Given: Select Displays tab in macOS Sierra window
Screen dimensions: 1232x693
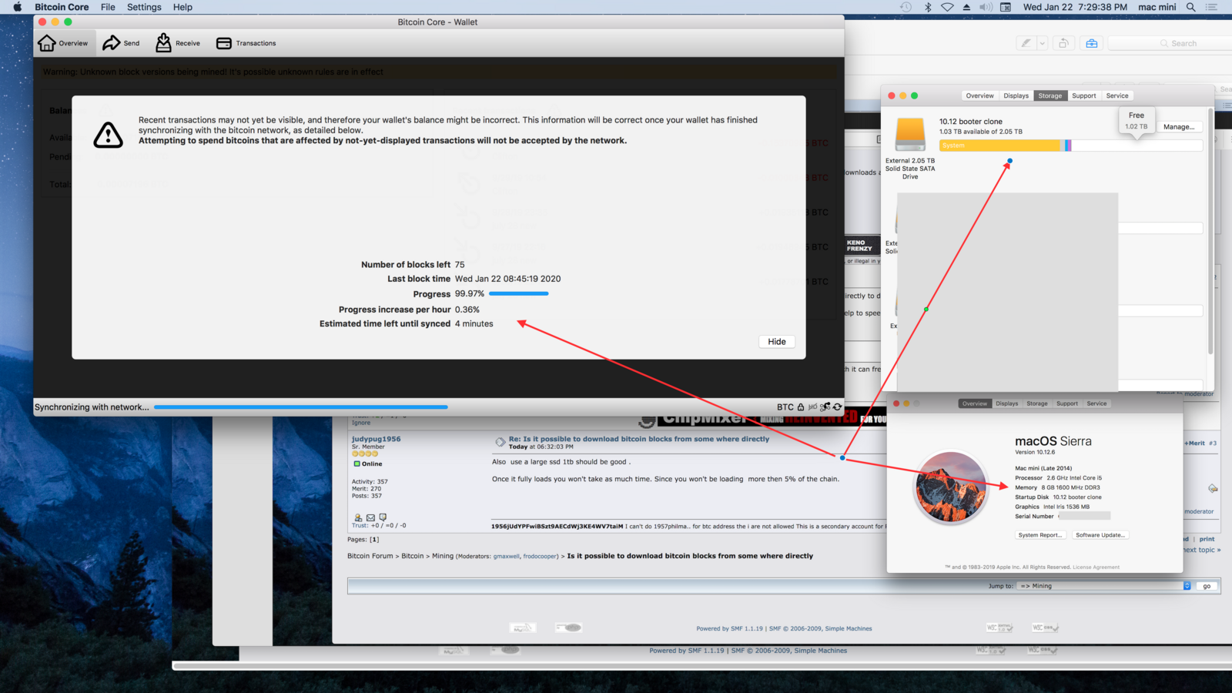Looking at the screenshot, I should pyautogui.click(x=1007, y=403).
